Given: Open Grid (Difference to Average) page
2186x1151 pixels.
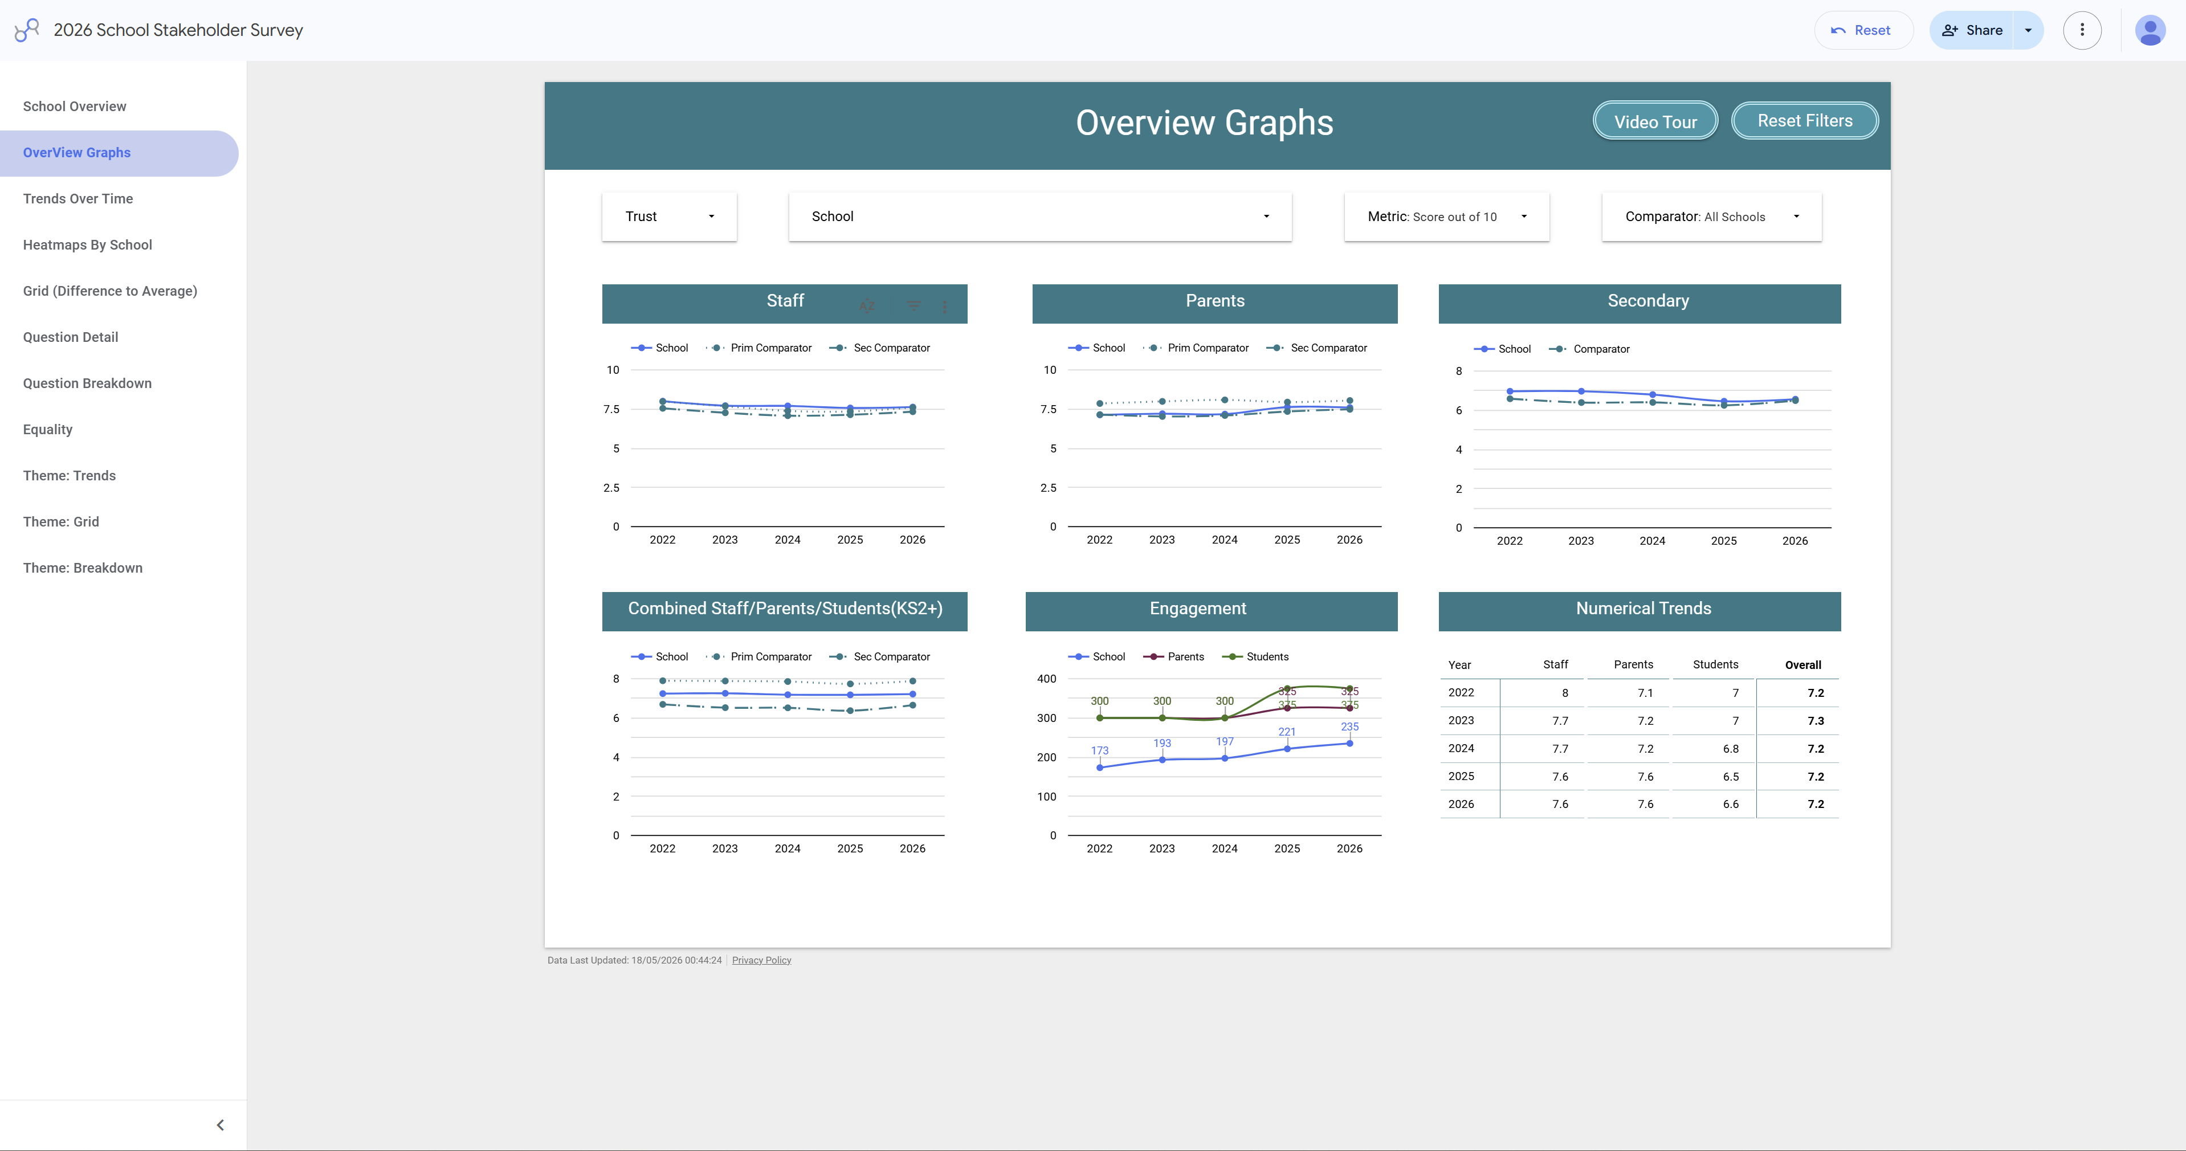Looking at the screenshot, I should coord(119,291).
